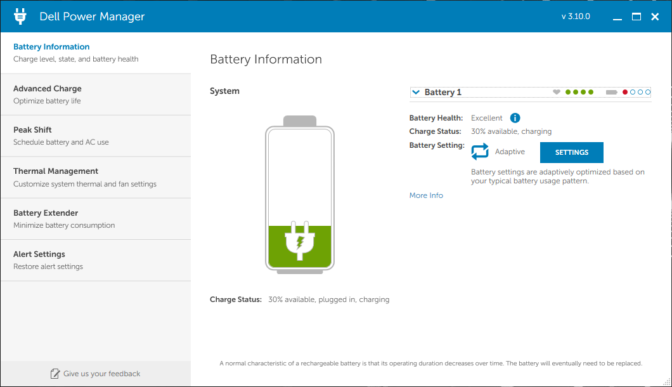Select the Battery Extender section

[x=95, y=219]
